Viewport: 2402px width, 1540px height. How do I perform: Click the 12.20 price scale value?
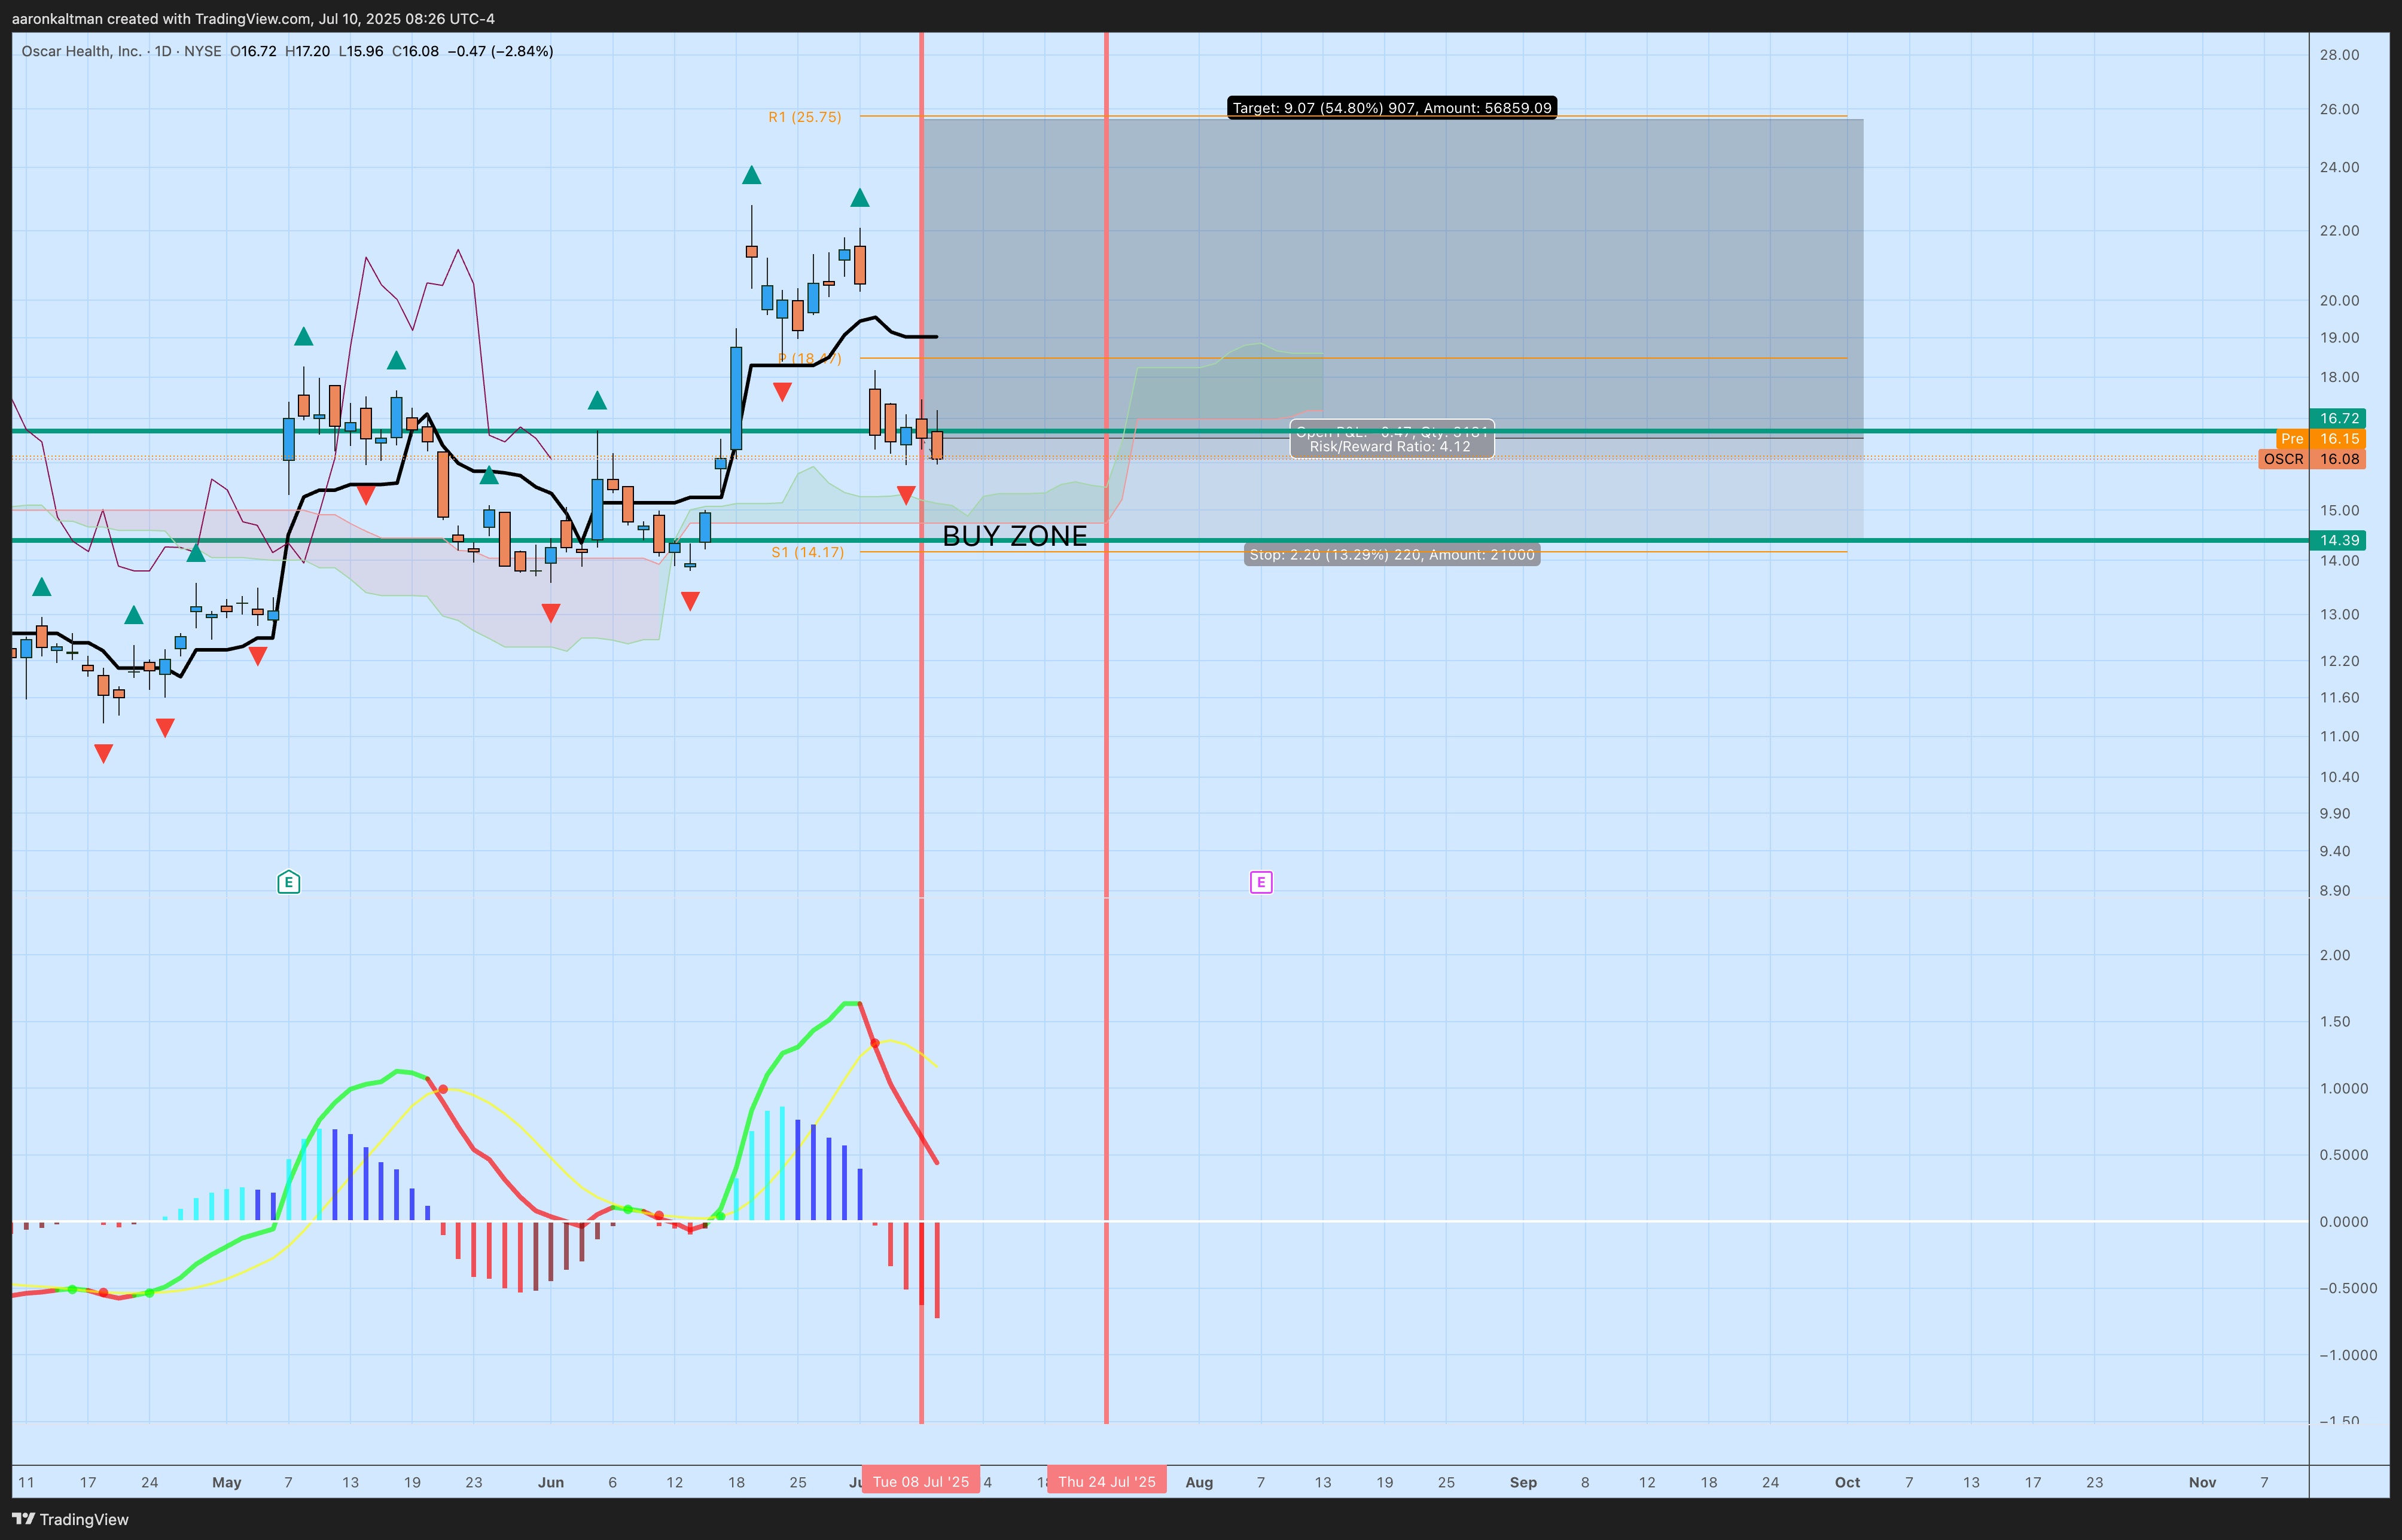(2340, 661)
